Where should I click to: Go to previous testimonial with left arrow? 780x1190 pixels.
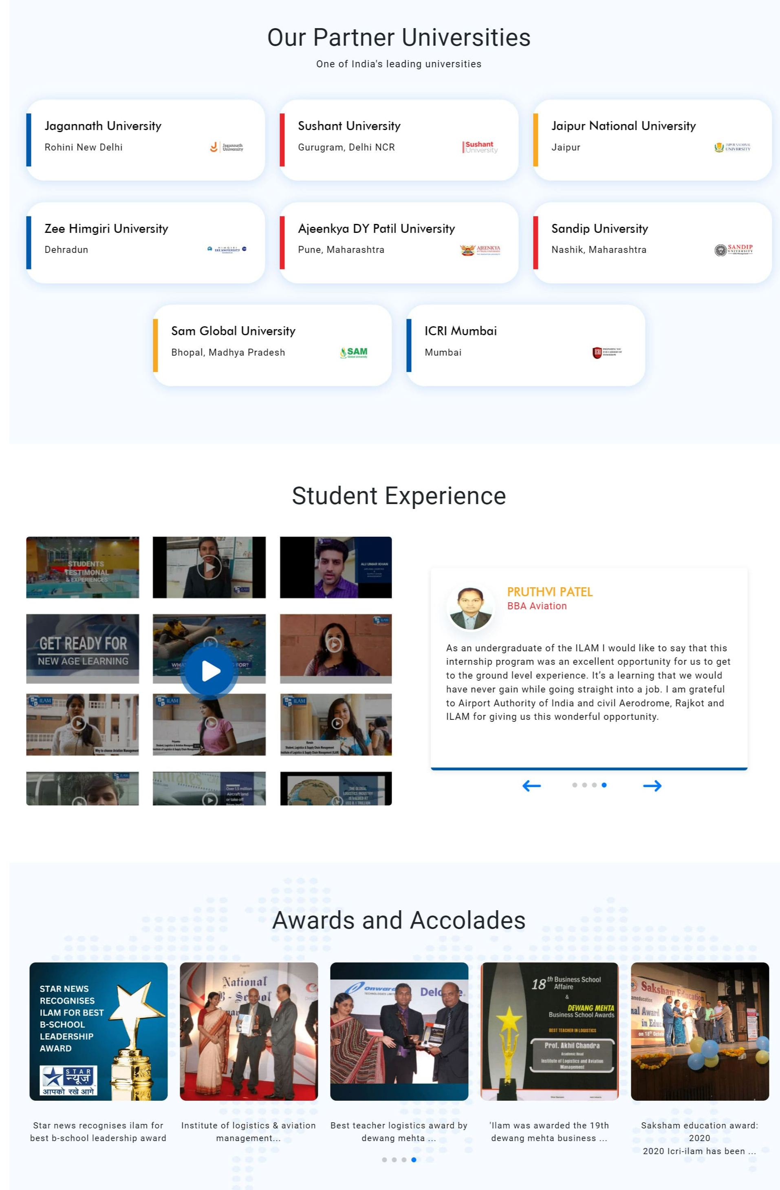point(531,785)
